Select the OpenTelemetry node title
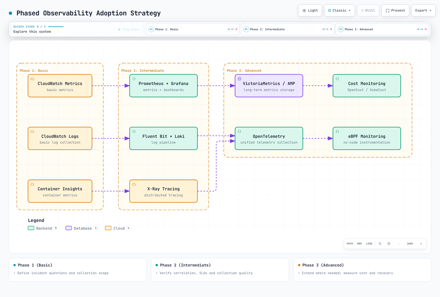The height and width of the screenshot is (297, 440). [269, 136]
